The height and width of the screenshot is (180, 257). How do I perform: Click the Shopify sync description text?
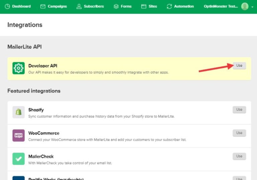click(x=101, y=116)
